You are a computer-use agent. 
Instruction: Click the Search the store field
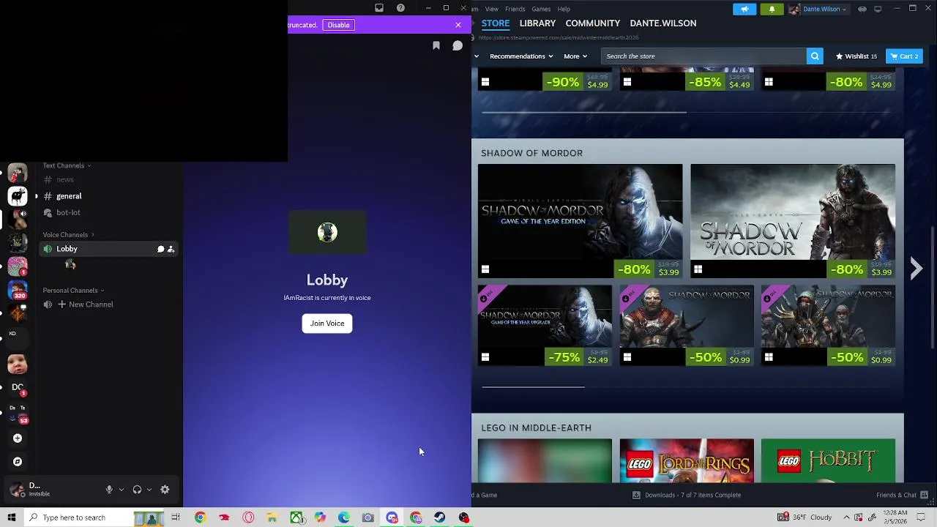[703, 56]
